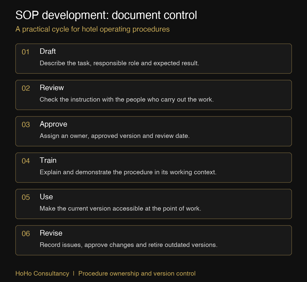This screenshot has height=282, width=307.
Task: Click the 'Revise' heading
Action: [x=51, y=233]
